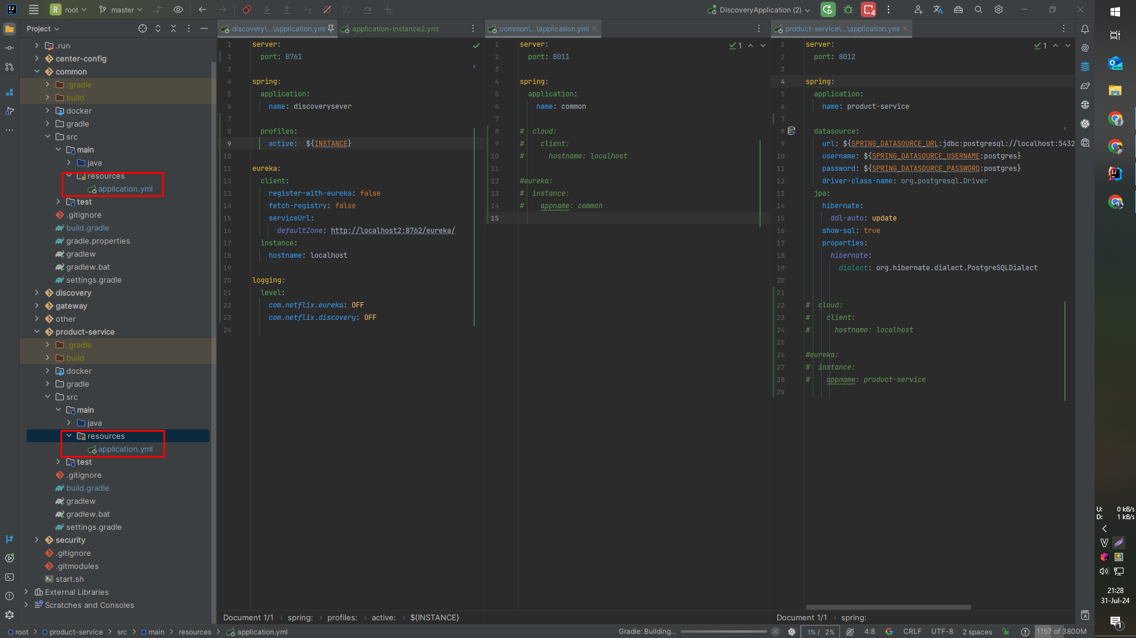Screen dimensions: 1136x638
Task: Click the INSTANCE placeholder on line 9
Action: 331,144
